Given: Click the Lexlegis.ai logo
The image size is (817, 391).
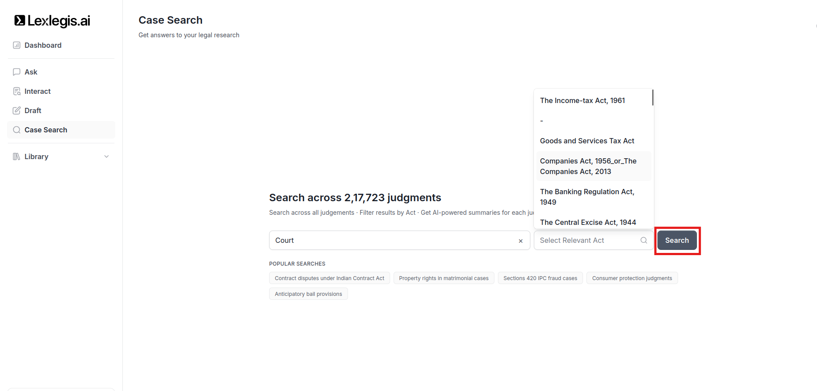Looking at the screenshot, I should [52, 21].
